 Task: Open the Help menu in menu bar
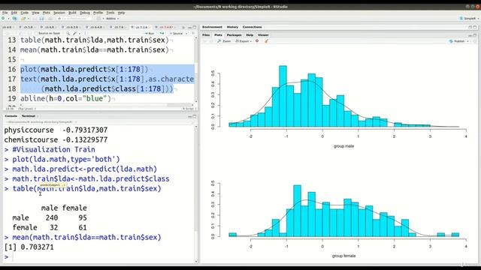tap(121, 13)
